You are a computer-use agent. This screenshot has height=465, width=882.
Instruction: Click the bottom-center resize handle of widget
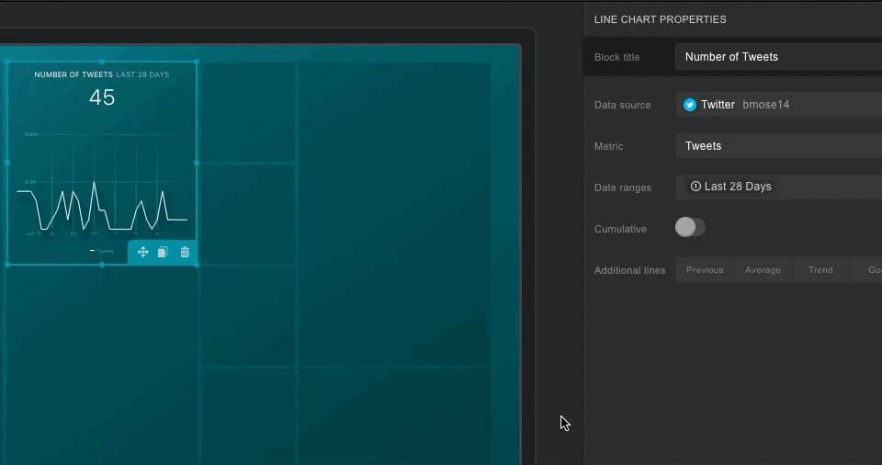click(x=102, y=265)
